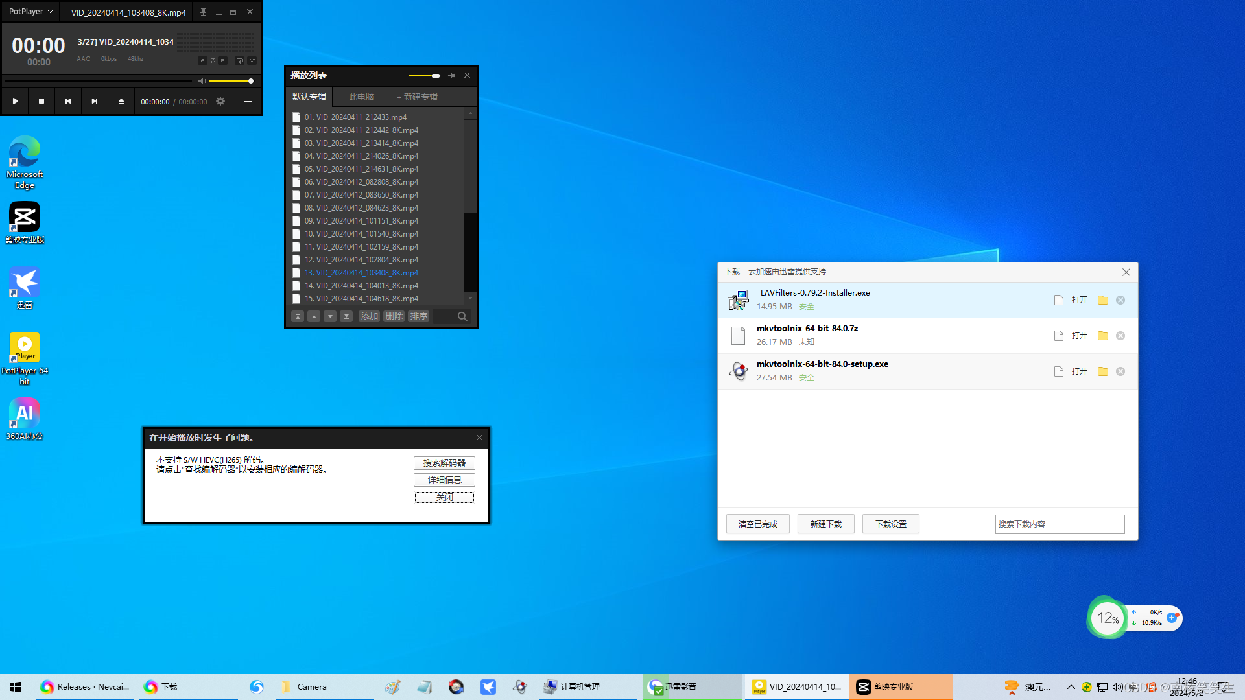Click the 新建专辑 tab

pyautogui.click(x=418, y=97)
